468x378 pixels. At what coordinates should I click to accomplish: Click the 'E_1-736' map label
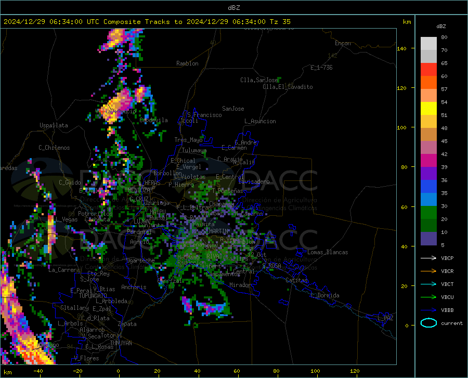coord(321,68)
